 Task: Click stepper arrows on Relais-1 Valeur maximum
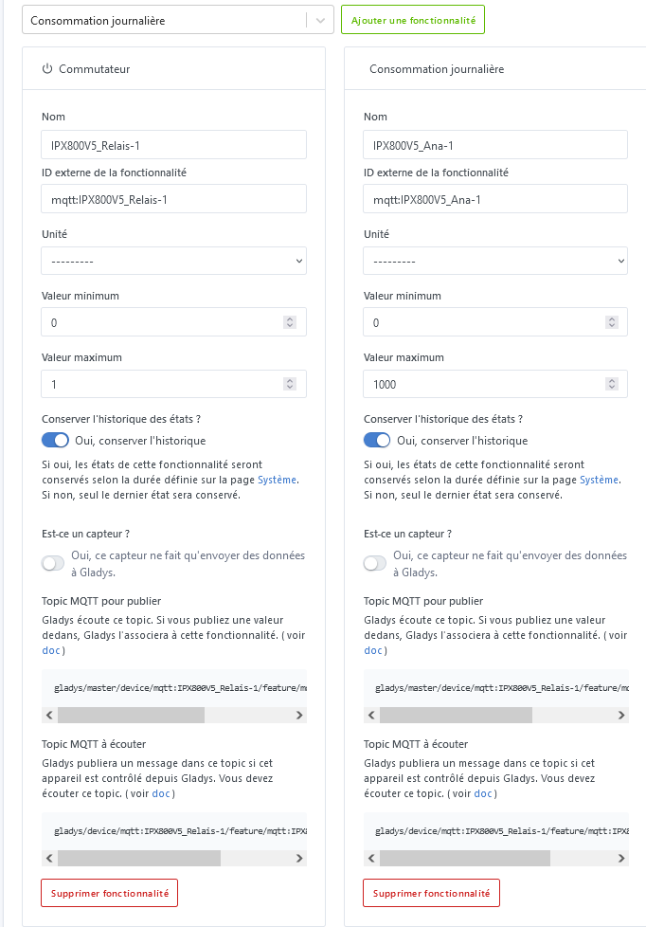[290, 384]
